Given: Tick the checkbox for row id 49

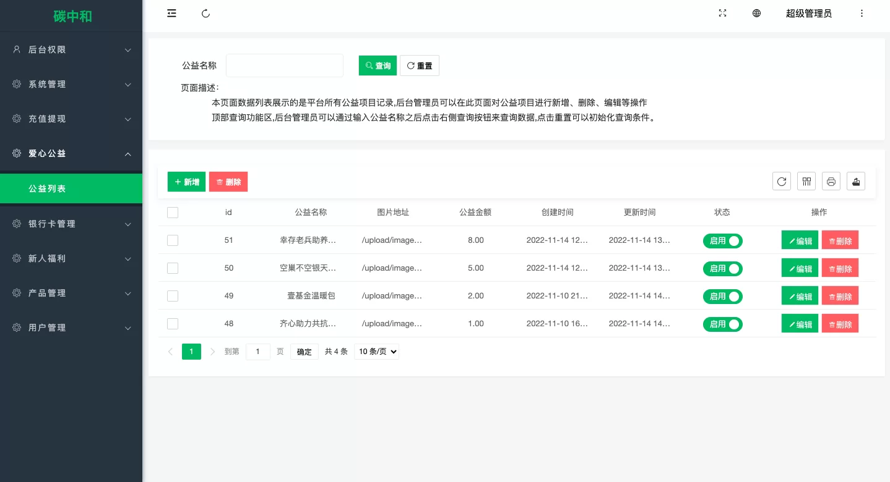Looking at the screenshot, I should pyautogui.click(x=173, y=296).
